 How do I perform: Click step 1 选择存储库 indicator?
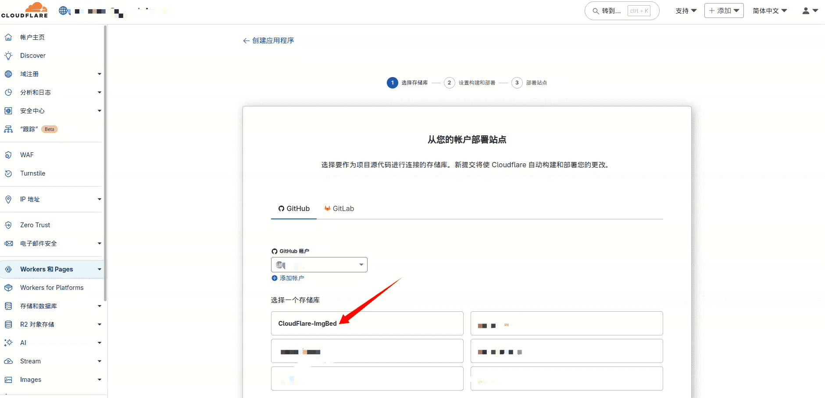(407, 83)
